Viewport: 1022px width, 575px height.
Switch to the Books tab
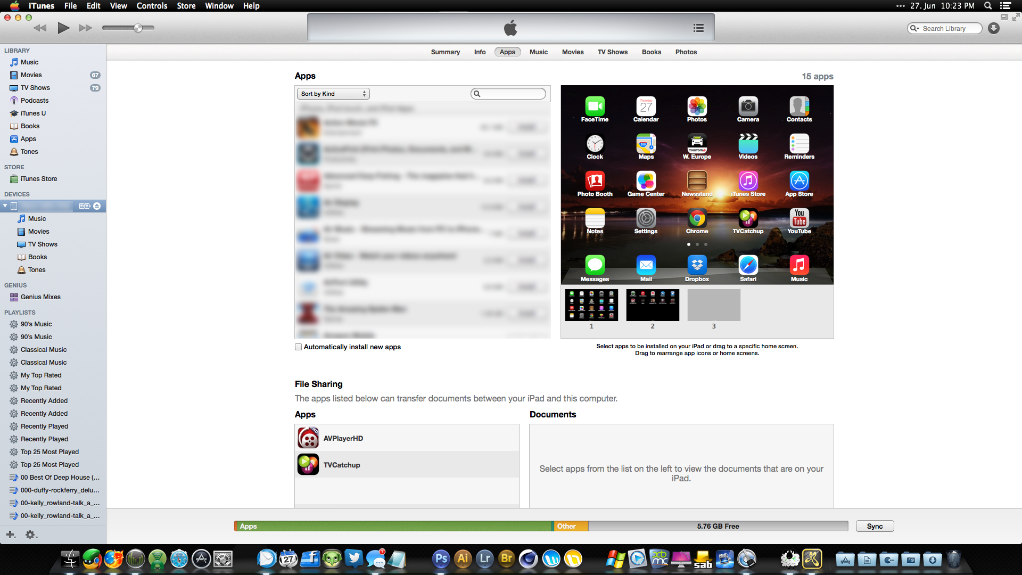click(651, 52)
